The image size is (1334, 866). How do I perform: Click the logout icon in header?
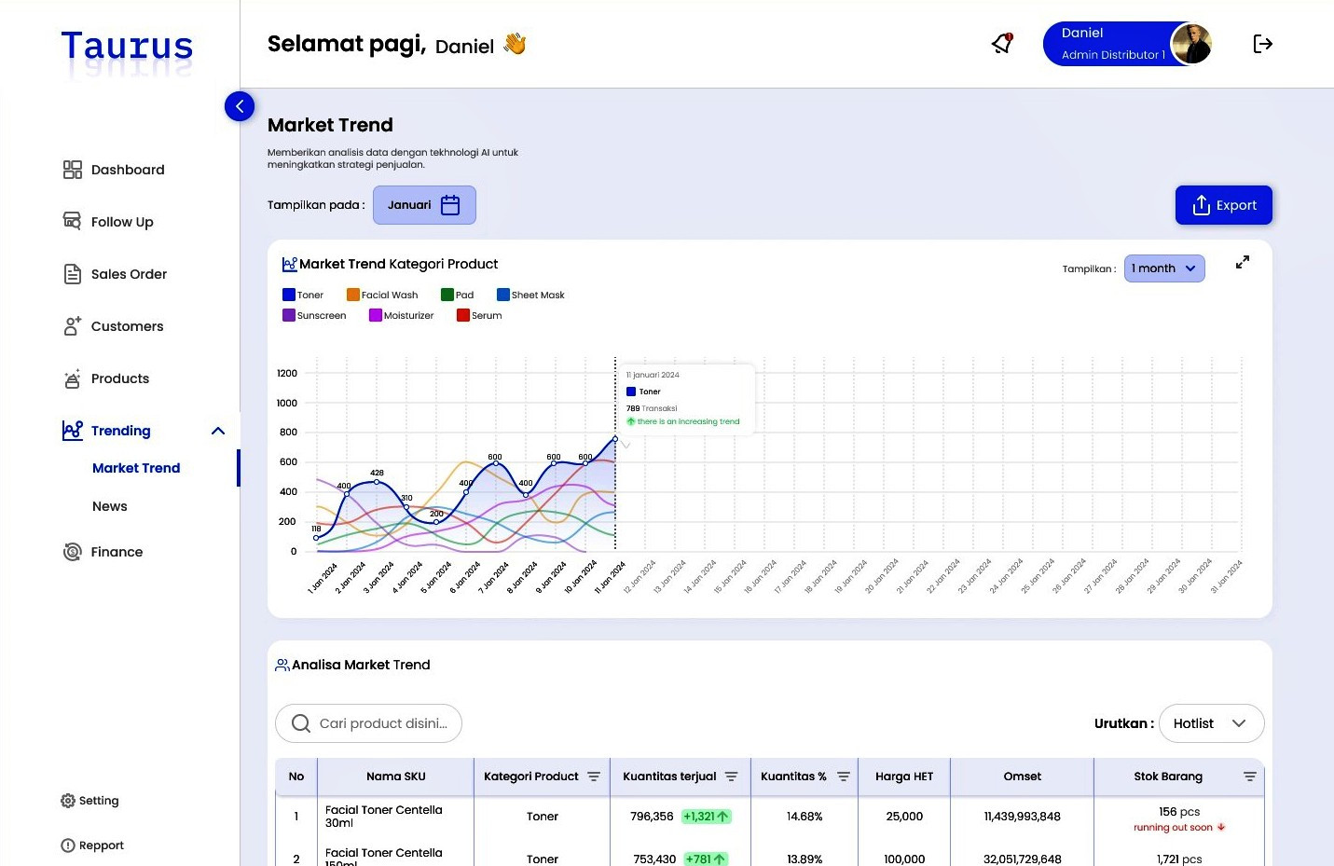1262,44
